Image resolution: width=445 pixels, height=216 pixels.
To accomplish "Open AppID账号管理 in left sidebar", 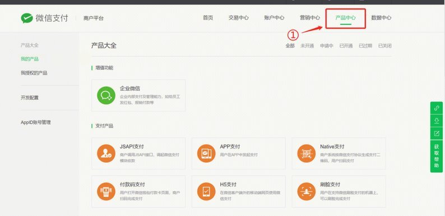I will (x=36, y=123).
